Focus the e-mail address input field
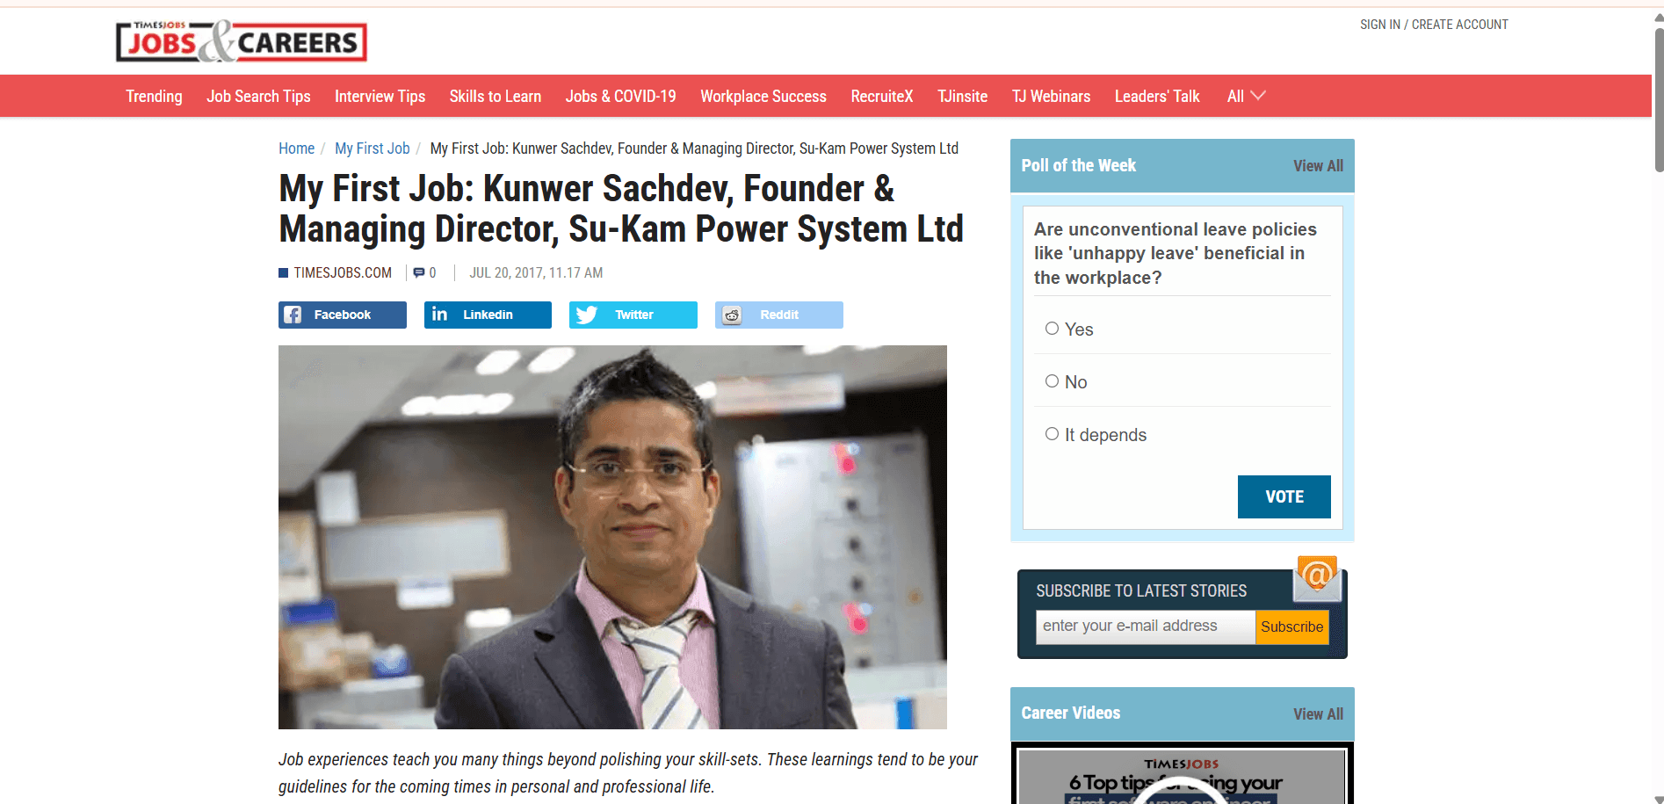1664x804 pixels. (1145, 627)
